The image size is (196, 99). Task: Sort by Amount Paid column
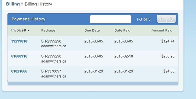point(162,30)
